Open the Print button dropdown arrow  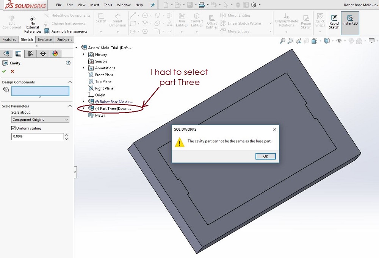click(x=208, y=5)
